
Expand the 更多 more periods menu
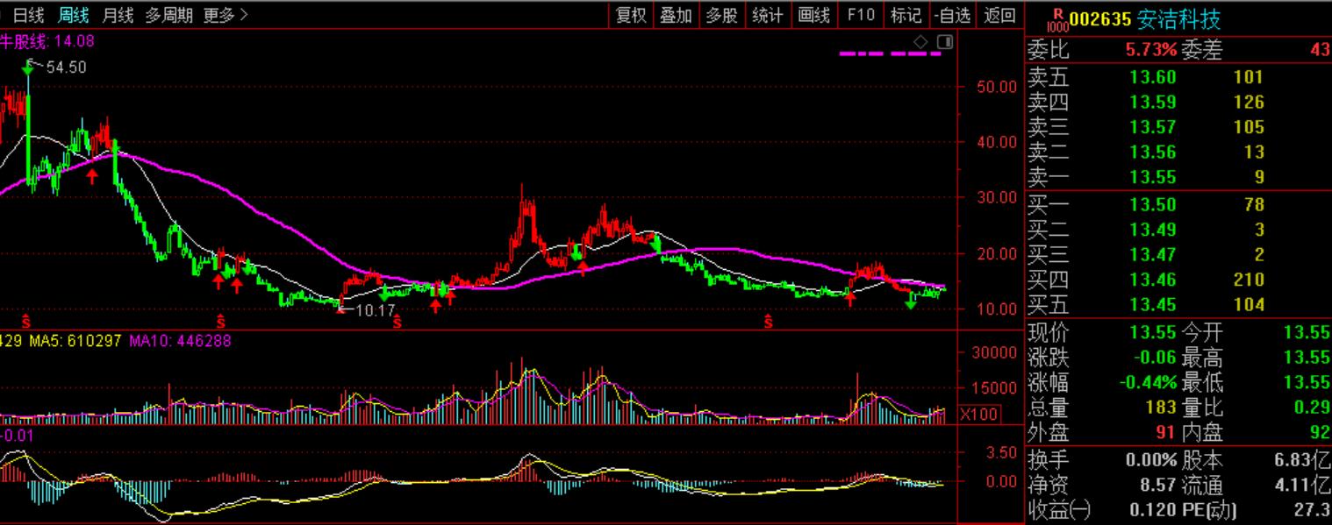226,15
